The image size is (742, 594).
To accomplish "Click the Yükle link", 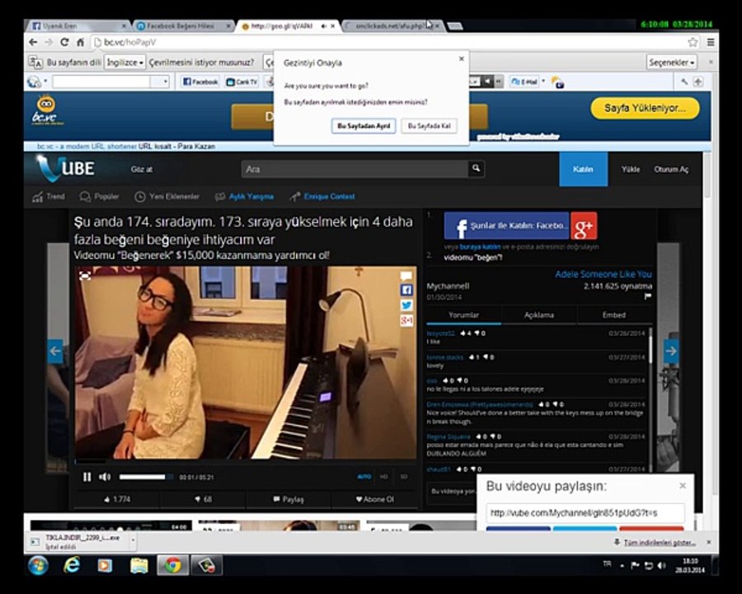I will click(631, 169).
